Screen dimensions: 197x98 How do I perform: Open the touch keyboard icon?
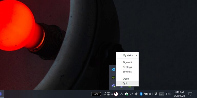point(162,94)
